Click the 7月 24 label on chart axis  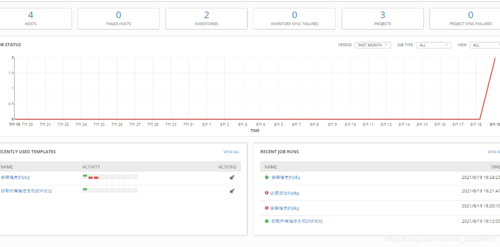[x=81, y=125]
